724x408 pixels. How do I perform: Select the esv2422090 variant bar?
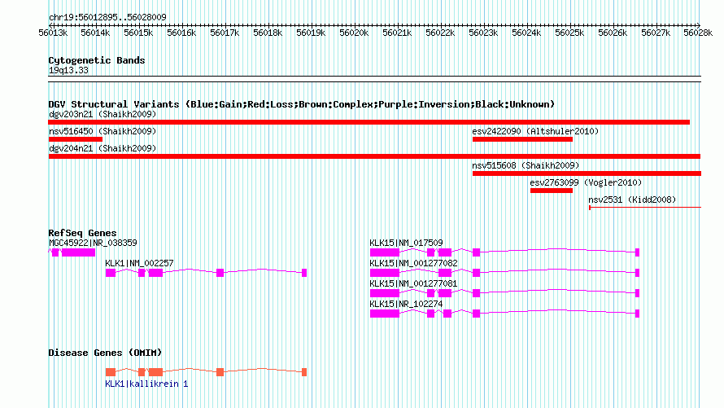click(522, 139)
